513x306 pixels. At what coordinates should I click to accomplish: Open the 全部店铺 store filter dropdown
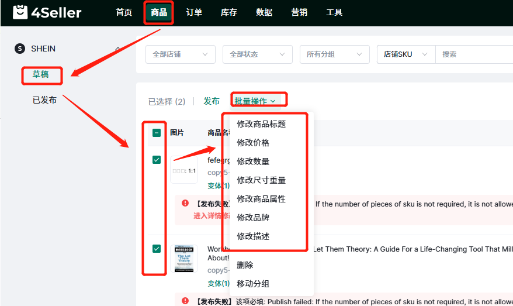coord(180,54)
